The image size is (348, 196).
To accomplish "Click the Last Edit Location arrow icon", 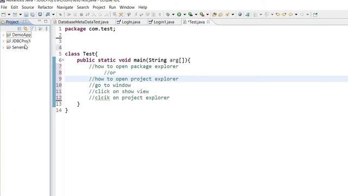I will [x=278, y=15].
